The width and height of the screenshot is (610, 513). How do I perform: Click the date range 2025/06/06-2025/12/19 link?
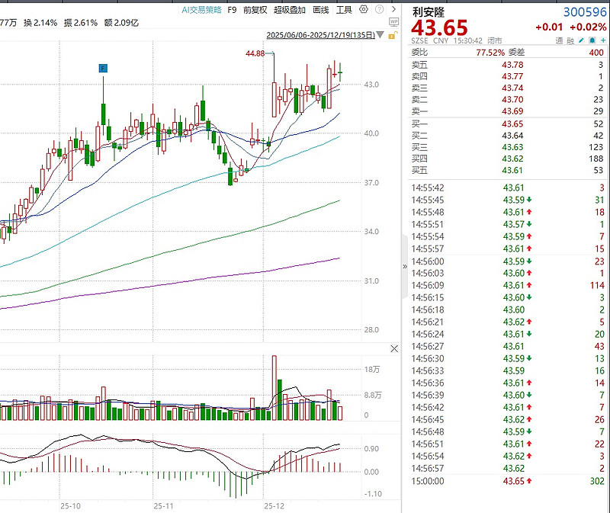(x=320, y=35)
